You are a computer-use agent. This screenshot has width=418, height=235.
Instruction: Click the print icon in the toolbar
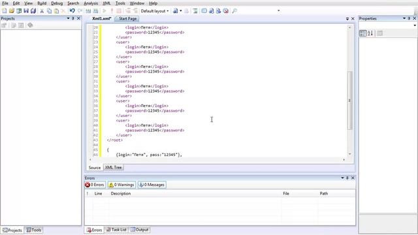186,11
